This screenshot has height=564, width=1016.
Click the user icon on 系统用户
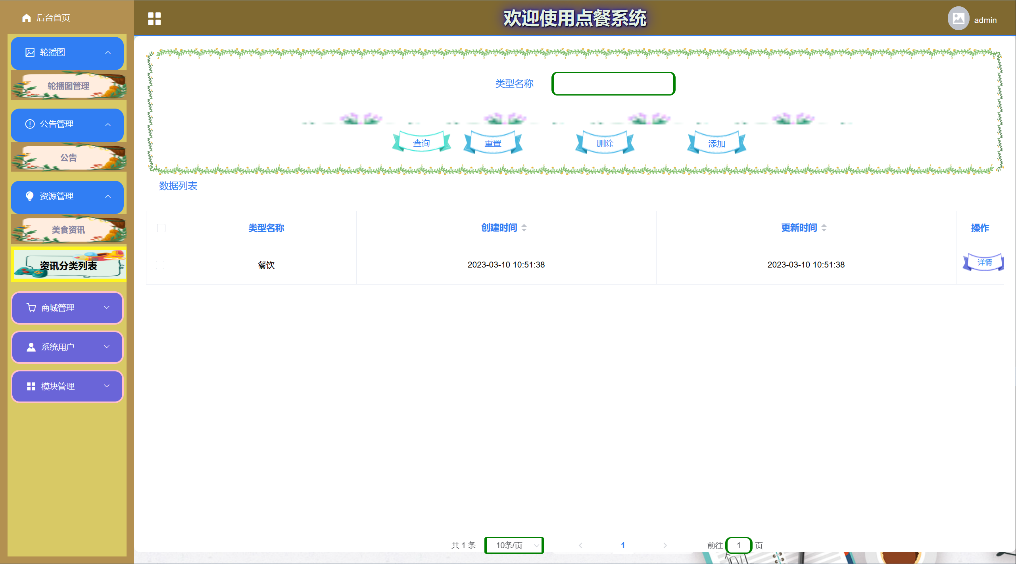tap(31, 347)
